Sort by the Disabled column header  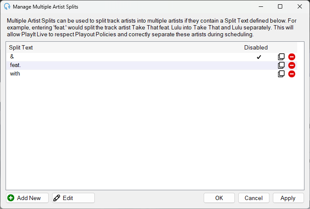(x=256, y=48)
